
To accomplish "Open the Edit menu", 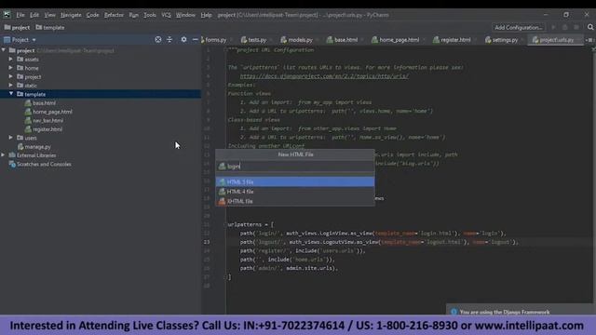I will (x=34, y=15).
